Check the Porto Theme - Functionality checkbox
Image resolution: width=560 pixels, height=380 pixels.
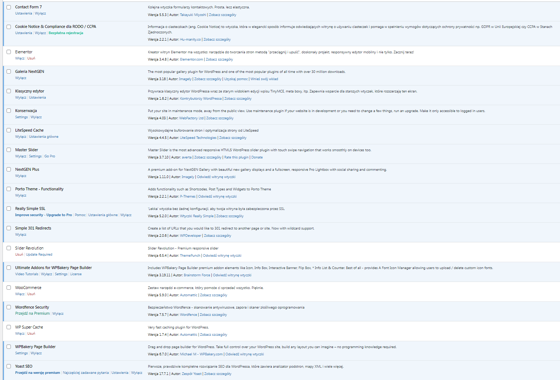click(9, 189)
